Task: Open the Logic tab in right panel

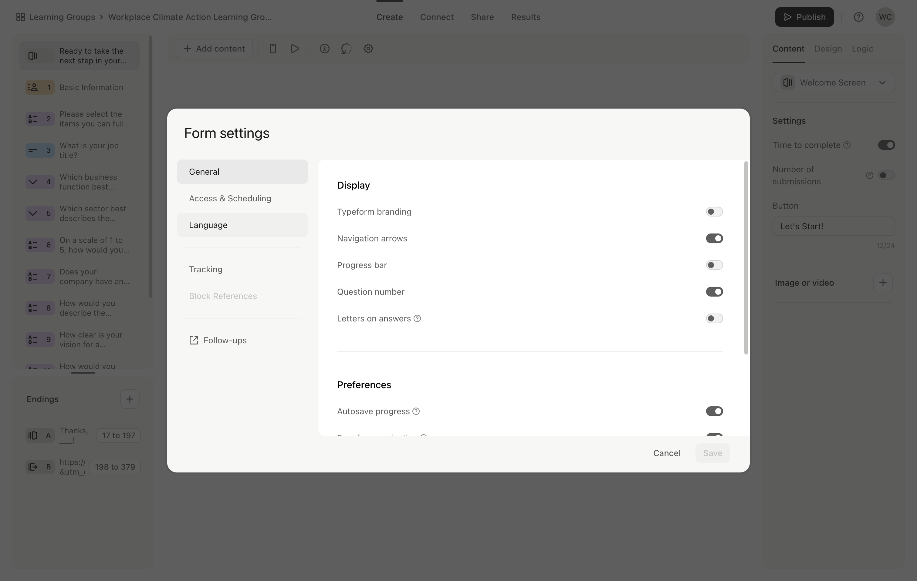Action: point(862,49)
